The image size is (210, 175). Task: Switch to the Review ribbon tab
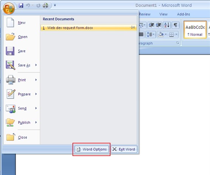coord(145,14)
